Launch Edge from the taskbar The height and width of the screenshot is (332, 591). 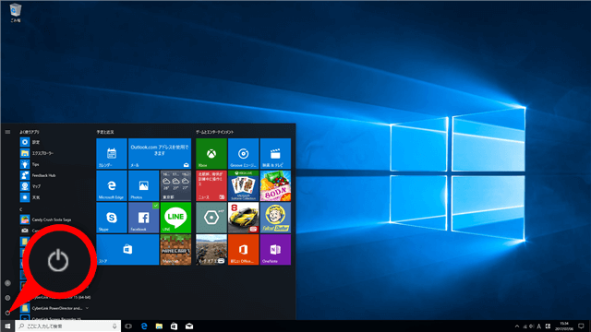[144, 326]
